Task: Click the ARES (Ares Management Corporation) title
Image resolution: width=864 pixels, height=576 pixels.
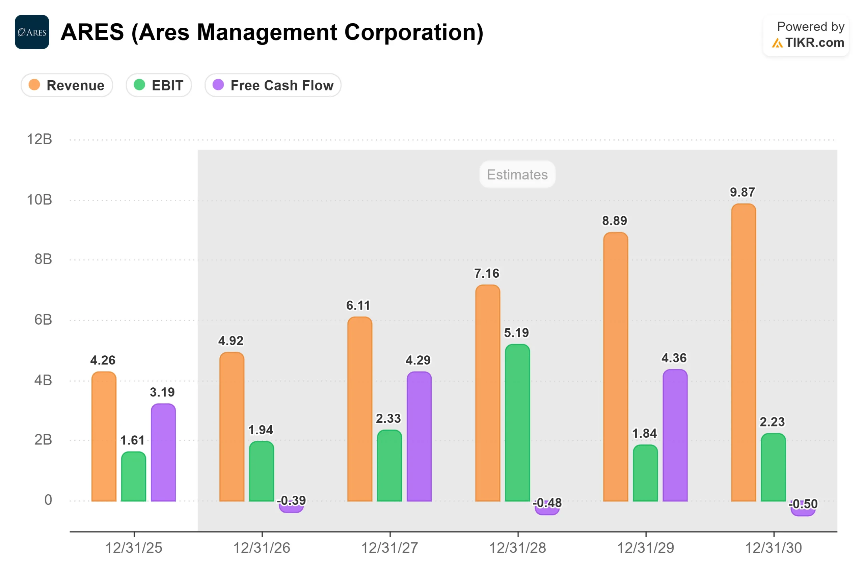Action: tap(272, 32)
